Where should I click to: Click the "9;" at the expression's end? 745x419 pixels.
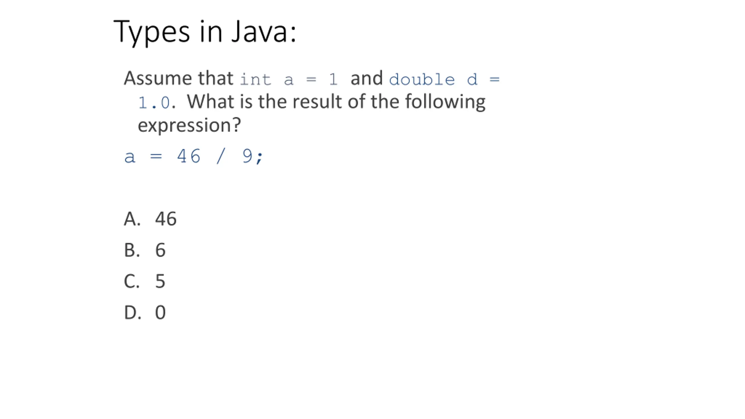point(252,156)
